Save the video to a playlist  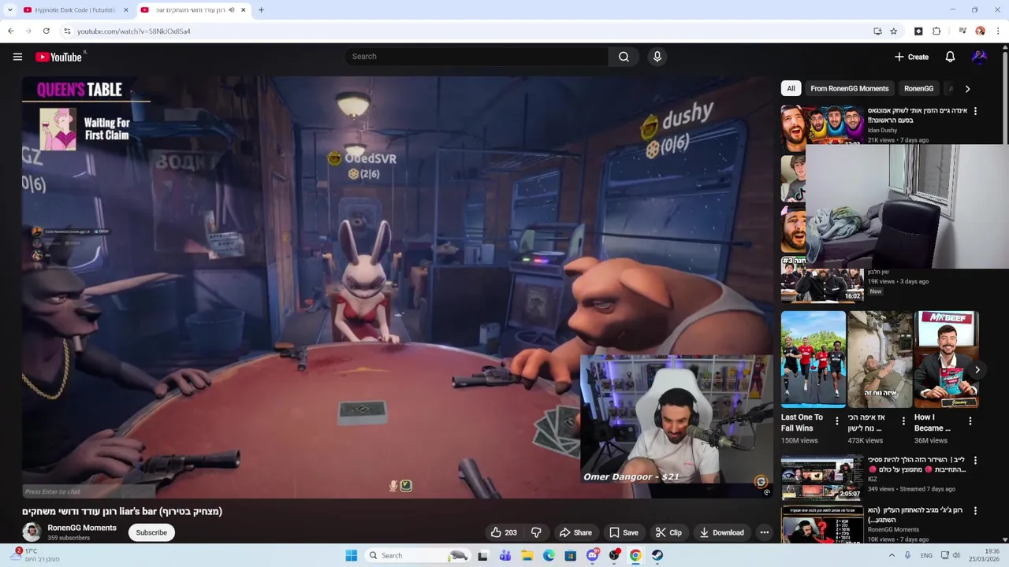click(x=624, y=532)
